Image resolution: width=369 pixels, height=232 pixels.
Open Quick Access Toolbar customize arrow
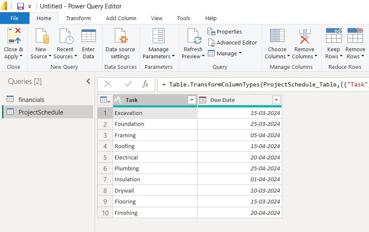(x=29, y=7)
